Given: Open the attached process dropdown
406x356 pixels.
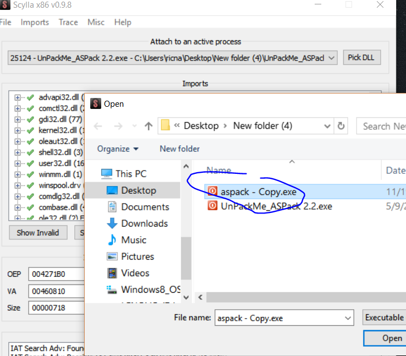Looking at the screenshot, I should click(332, 58).
